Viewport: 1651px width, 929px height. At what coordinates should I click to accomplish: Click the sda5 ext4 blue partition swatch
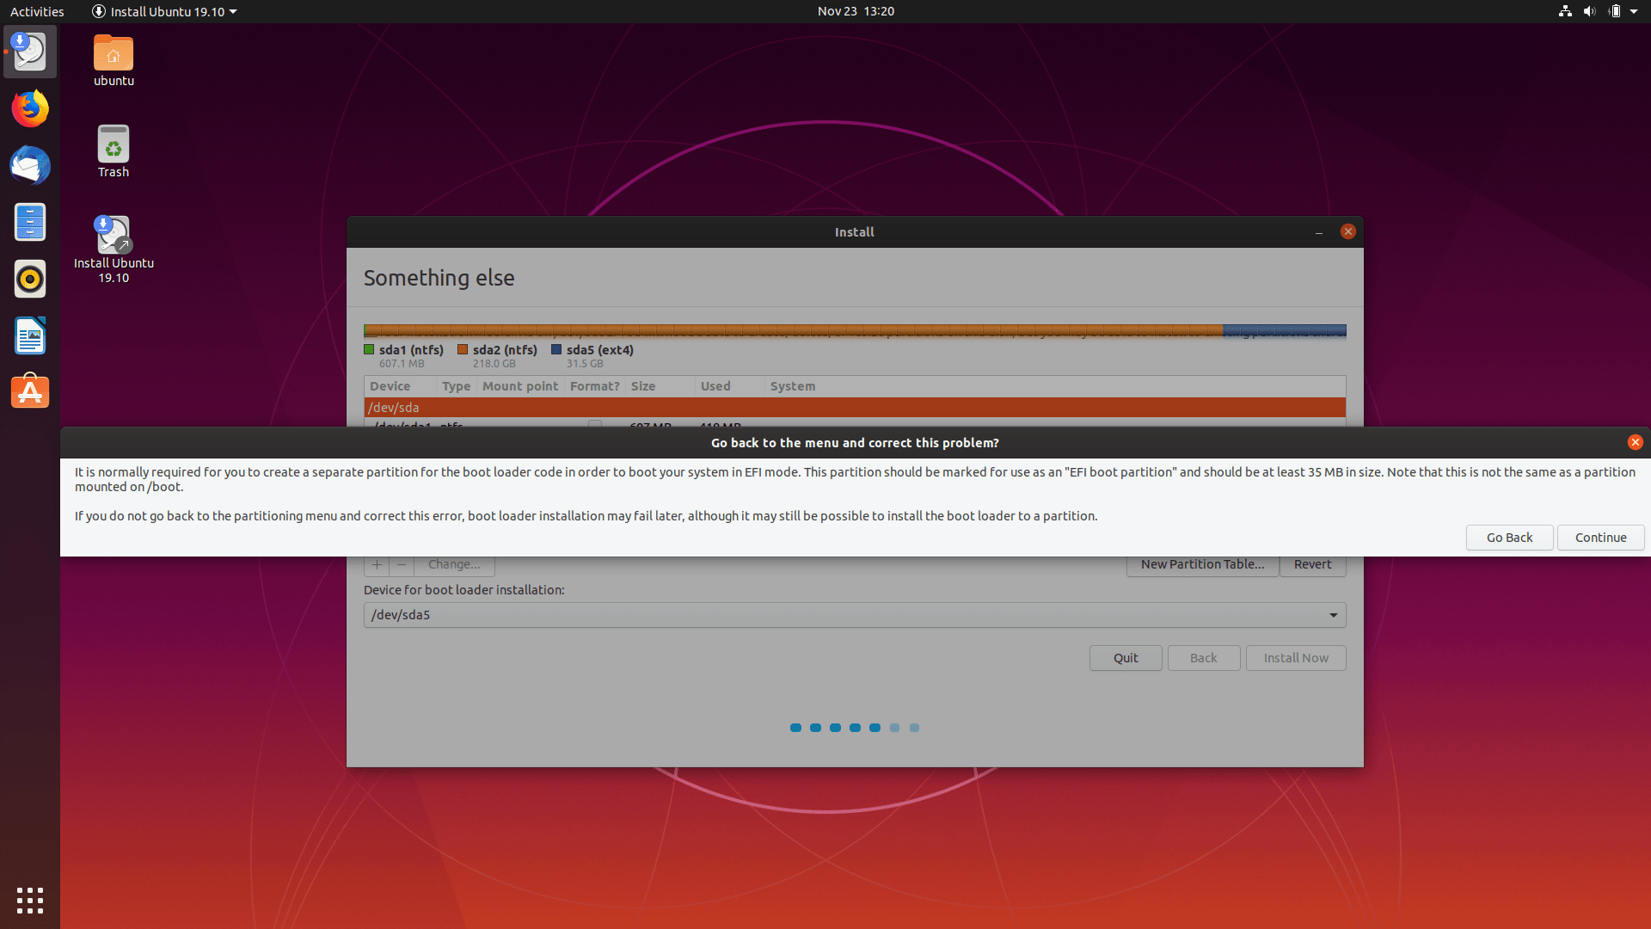click(556, 350)
